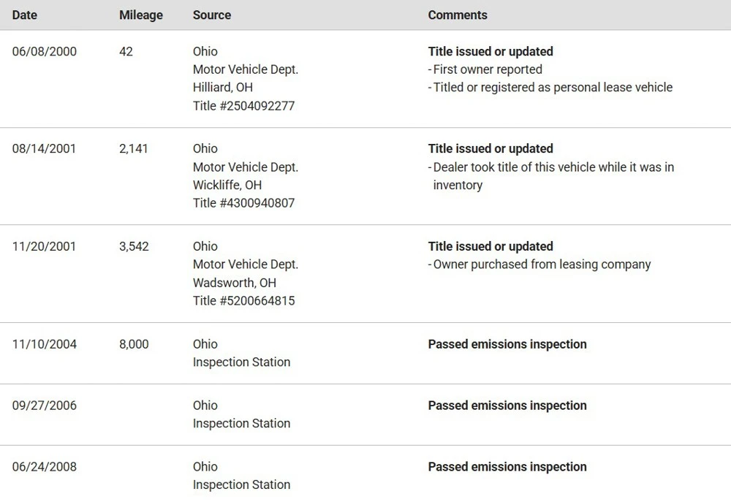The image size is (731, 502).
Task: Click the 11/10/2004 Passed emissions inspection entry
Action: (507, 344)
